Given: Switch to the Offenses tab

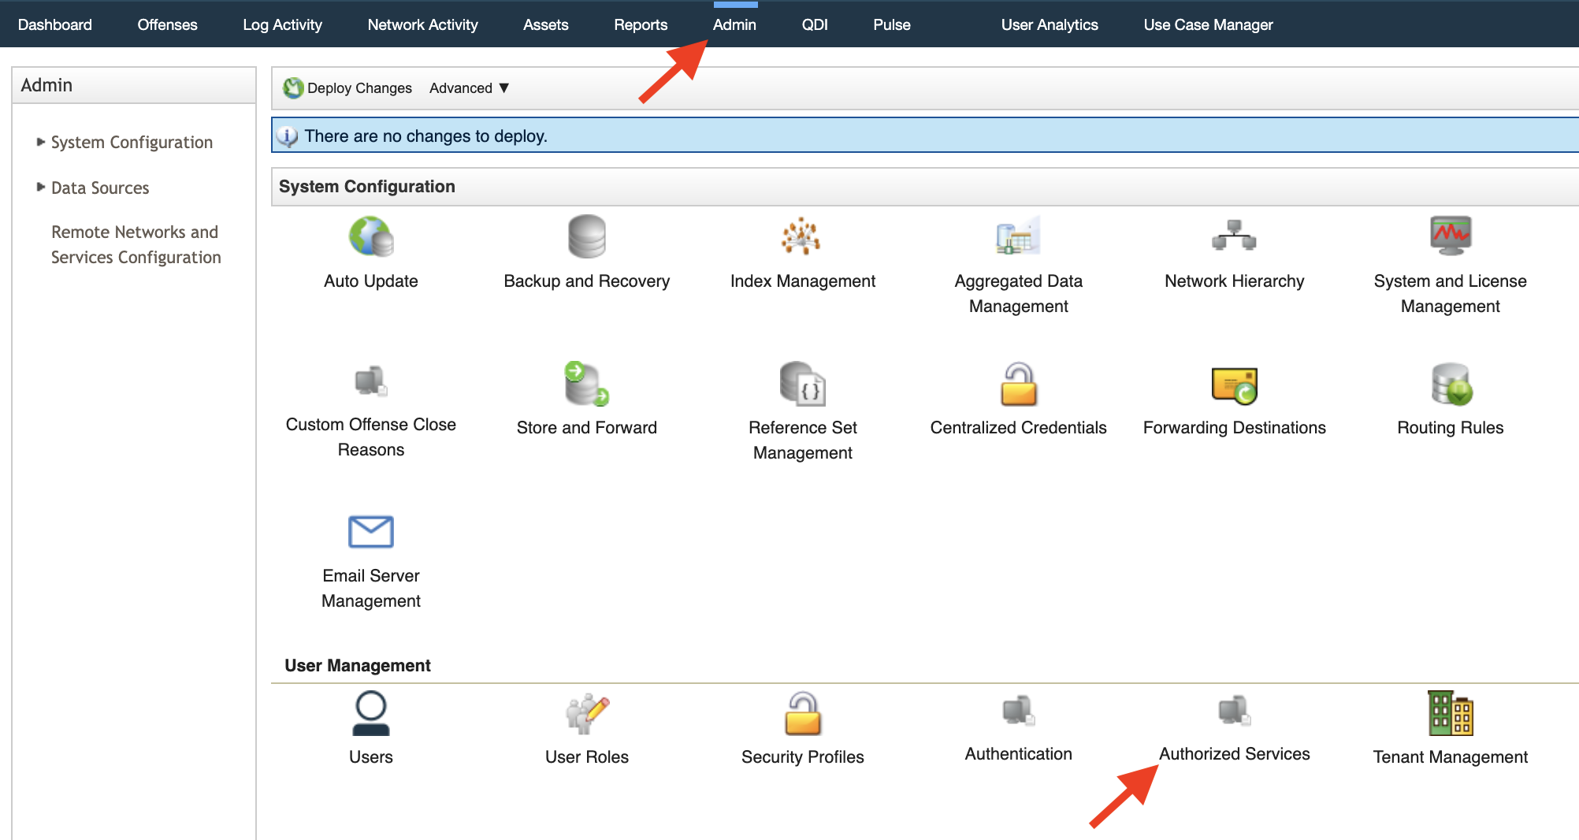Looking at the screenshot, I should click(167, 24).
